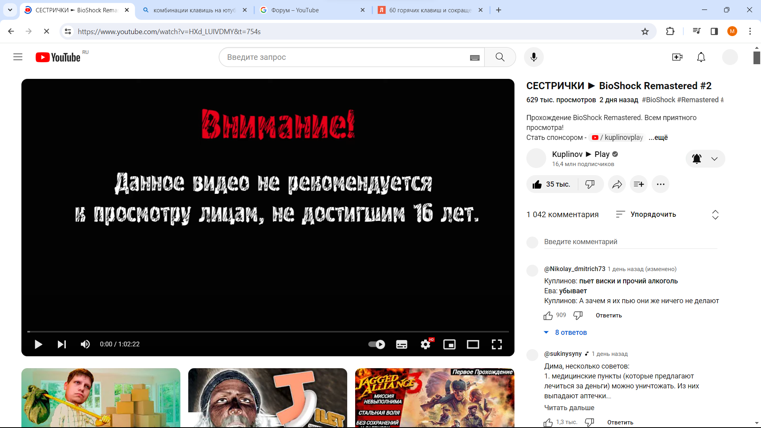This screenshot has width=761, height=428.
Task: Play the video
Action: tap(38, 344)
